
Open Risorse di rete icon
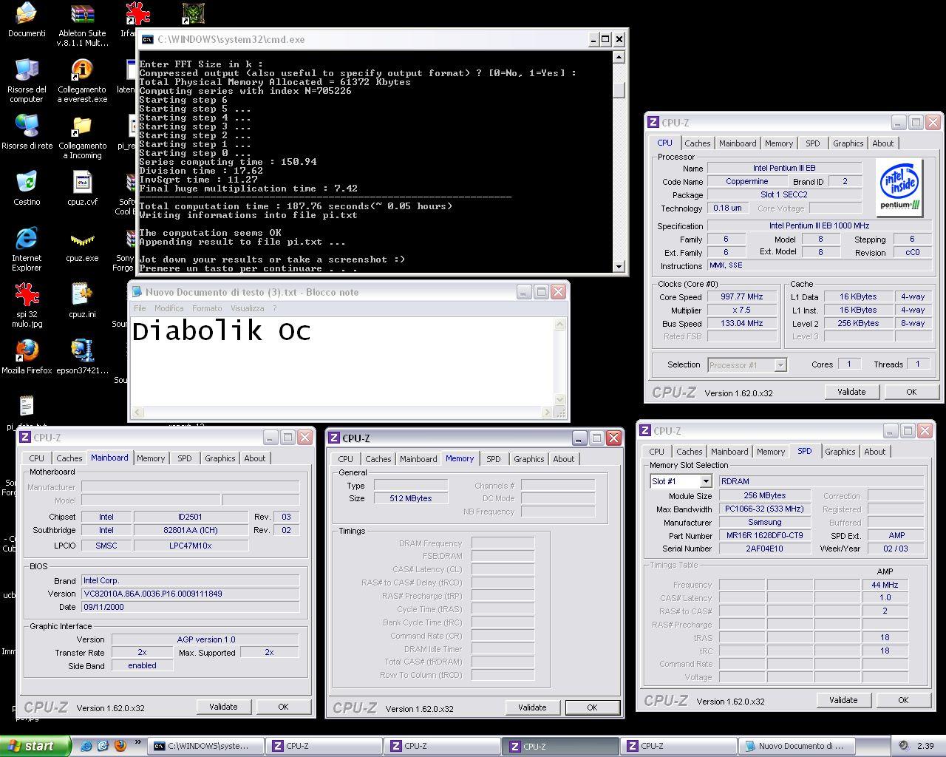coord(27,132)
